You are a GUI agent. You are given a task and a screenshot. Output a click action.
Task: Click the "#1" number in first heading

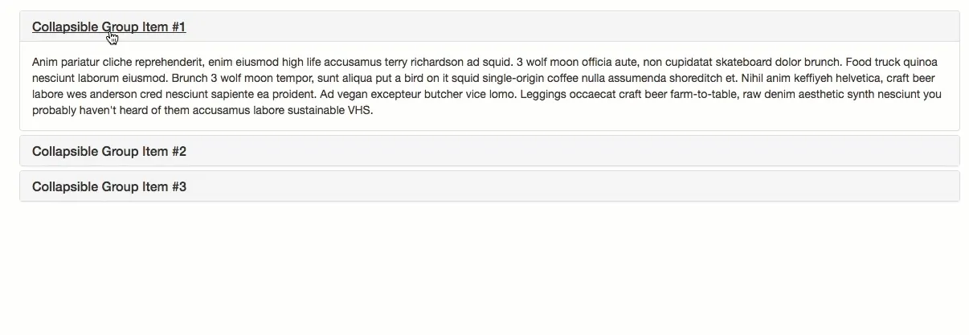coord(178,27)
